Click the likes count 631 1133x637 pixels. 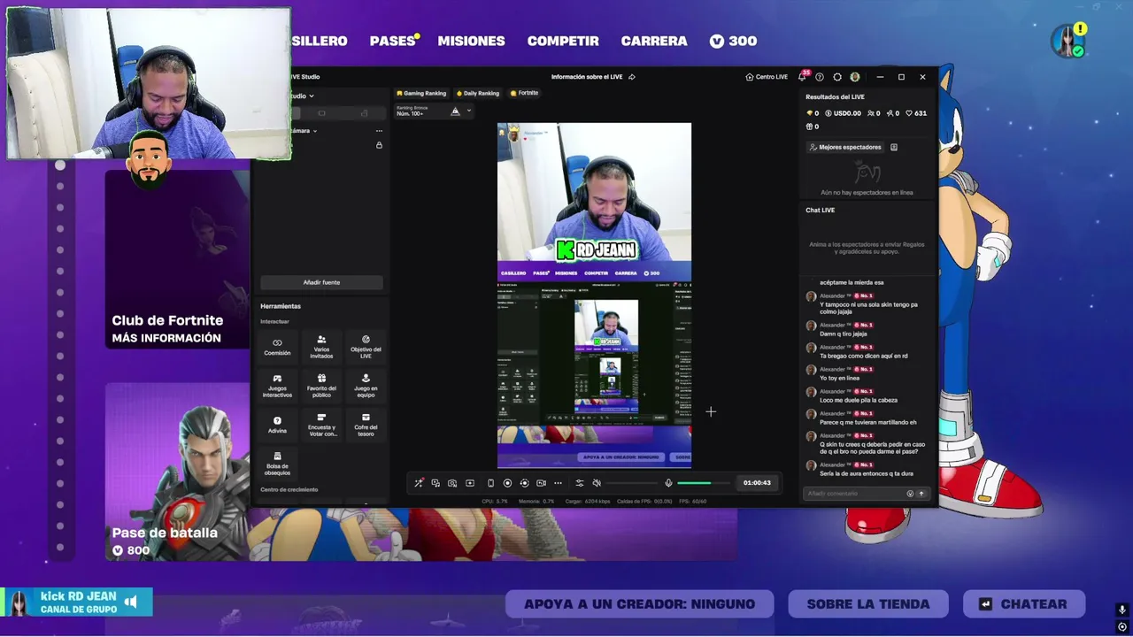tap(915, 113)
